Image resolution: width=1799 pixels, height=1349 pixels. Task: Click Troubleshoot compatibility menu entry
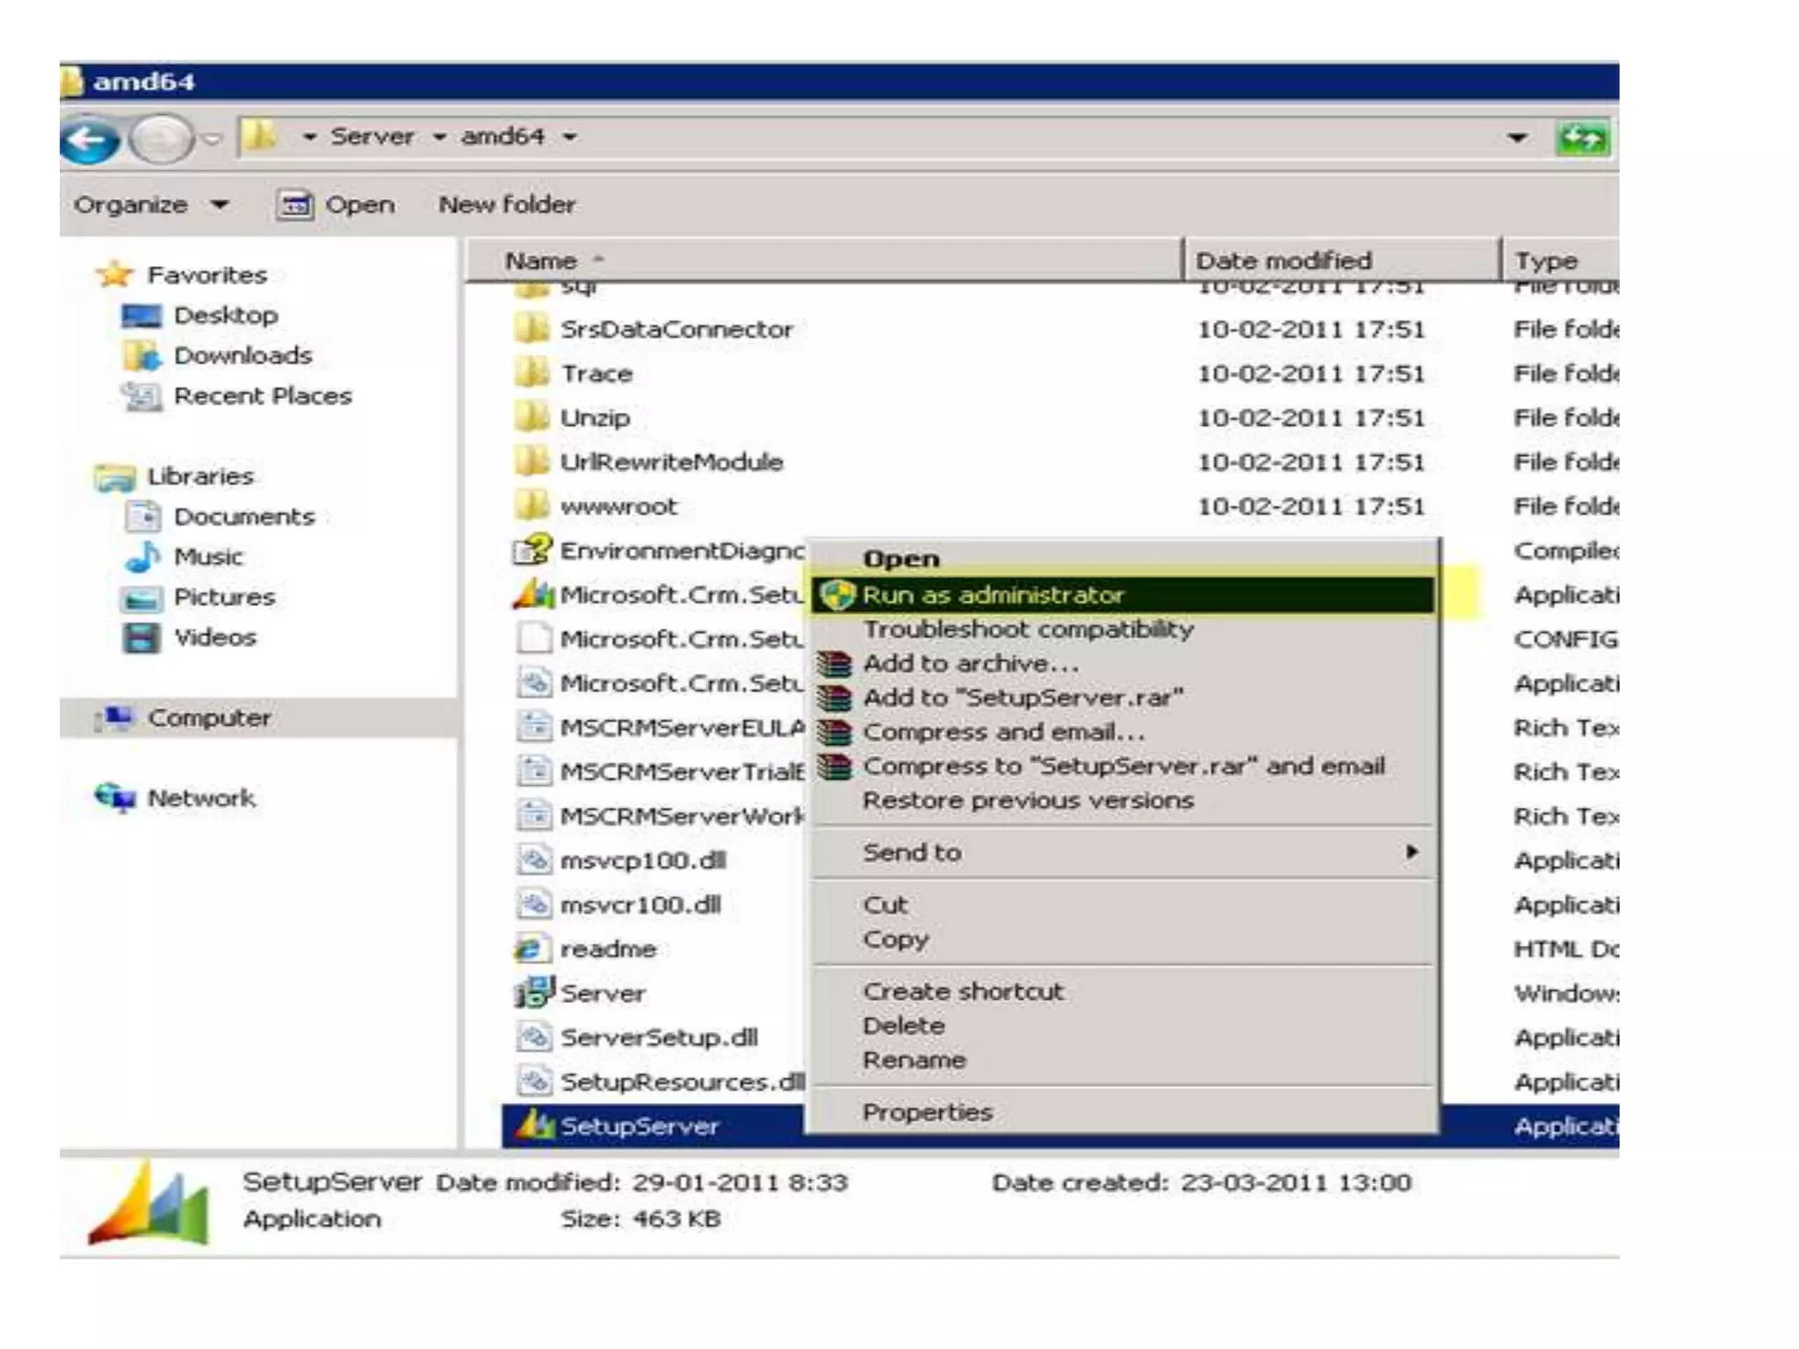[1028, 629]
